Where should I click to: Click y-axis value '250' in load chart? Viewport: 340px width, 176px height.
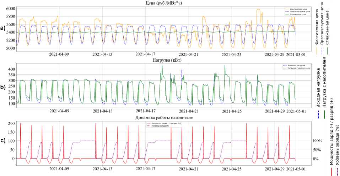12,86
